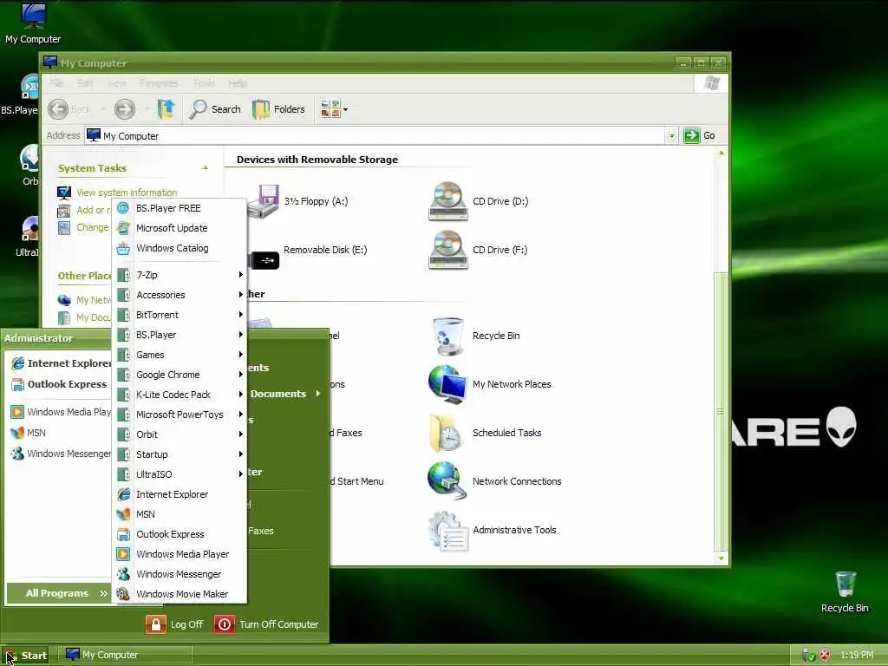Open Windows Media Player in Start menu recent list
The height and width of the screenshot is (666, 888).
point(60,412)
